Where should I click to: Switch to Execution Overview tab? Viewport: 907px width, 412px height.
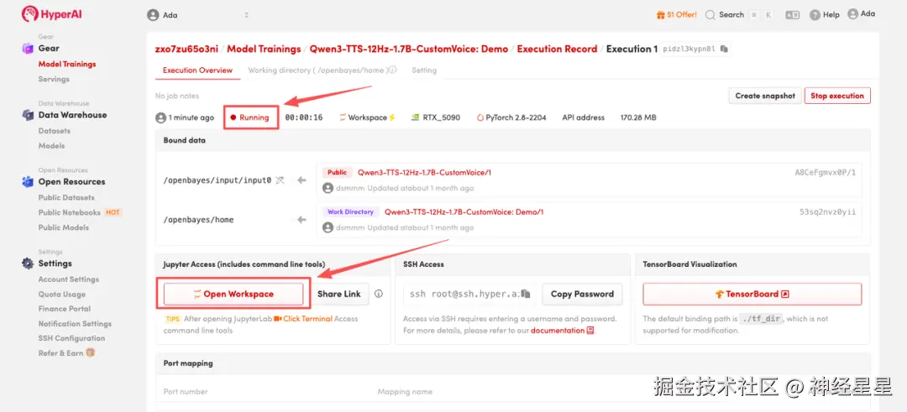[197, 70]
